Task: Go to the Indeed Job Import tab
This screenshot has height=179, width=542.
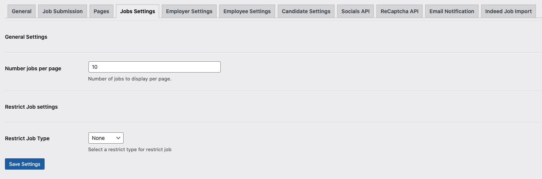Action: [x=508, y=11]
